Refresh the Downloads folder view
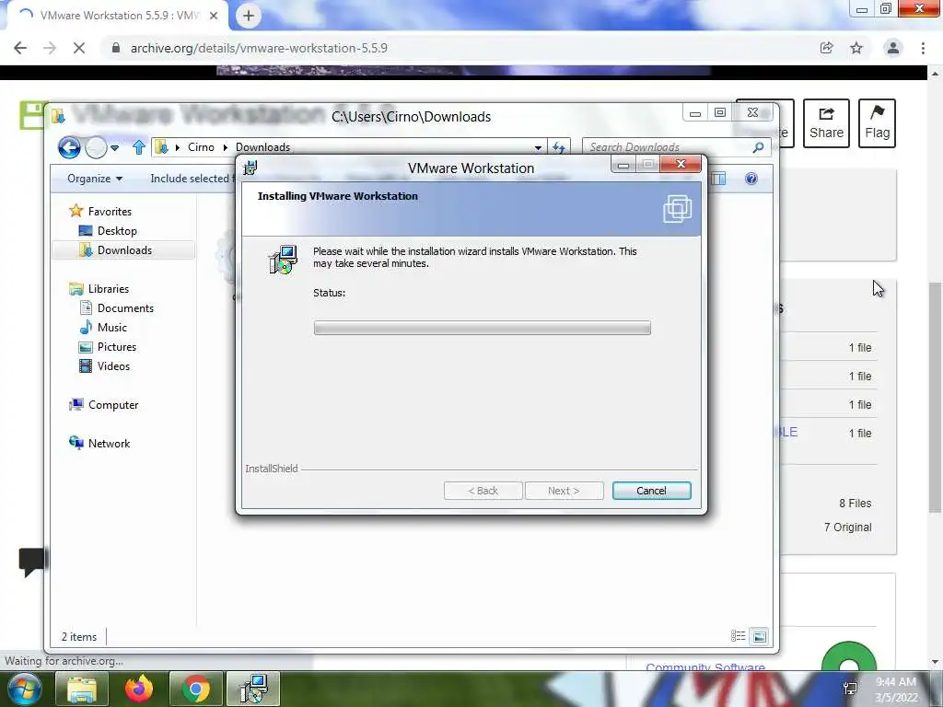Viewport: 943px width, 707px height. coord(559,147)
